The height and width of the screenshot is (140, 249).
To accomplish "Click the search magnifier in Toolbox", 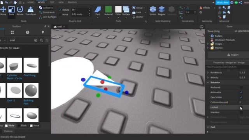I will pyautogui.click(x=42, y=40).
